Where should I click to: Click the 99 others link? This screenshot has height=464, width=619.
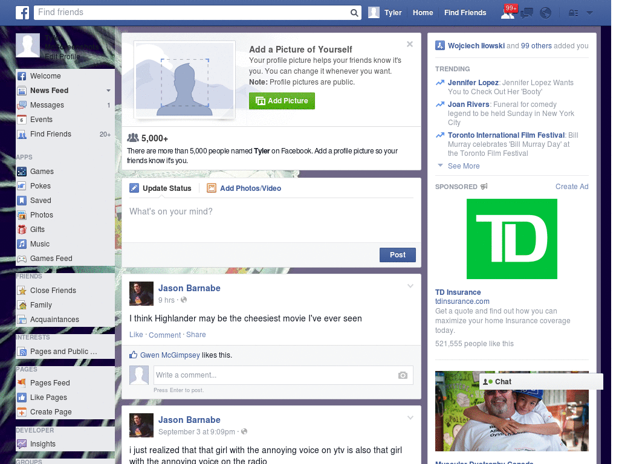click(x=536, y=46)
